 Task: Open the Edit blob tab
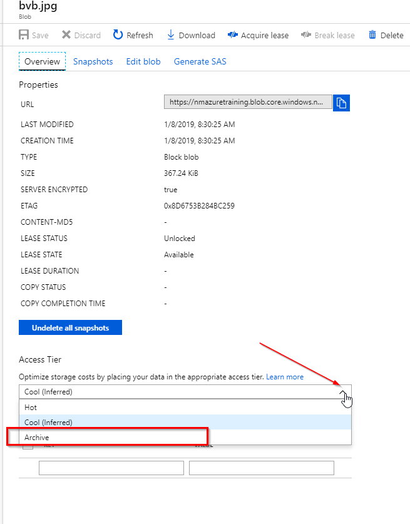tap(143, 61)
